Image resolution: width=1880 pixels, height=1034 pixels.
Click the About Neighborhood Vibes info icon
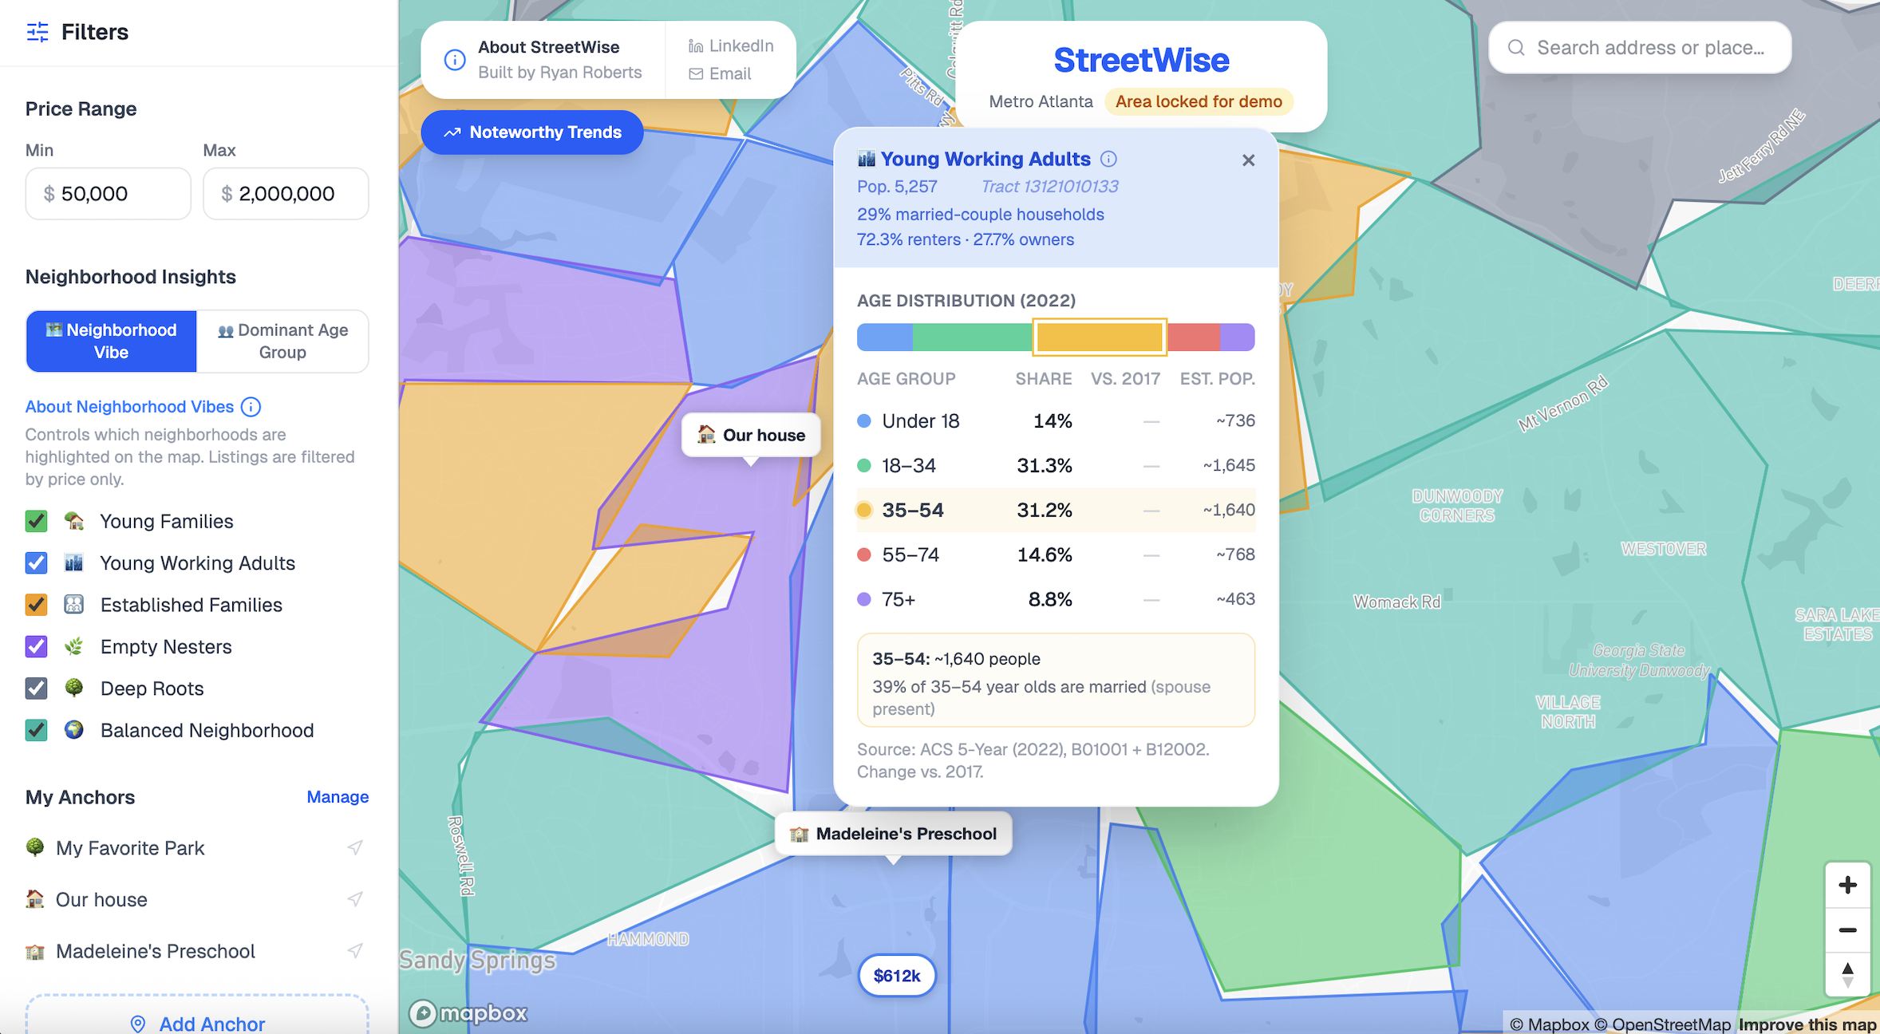251,407
